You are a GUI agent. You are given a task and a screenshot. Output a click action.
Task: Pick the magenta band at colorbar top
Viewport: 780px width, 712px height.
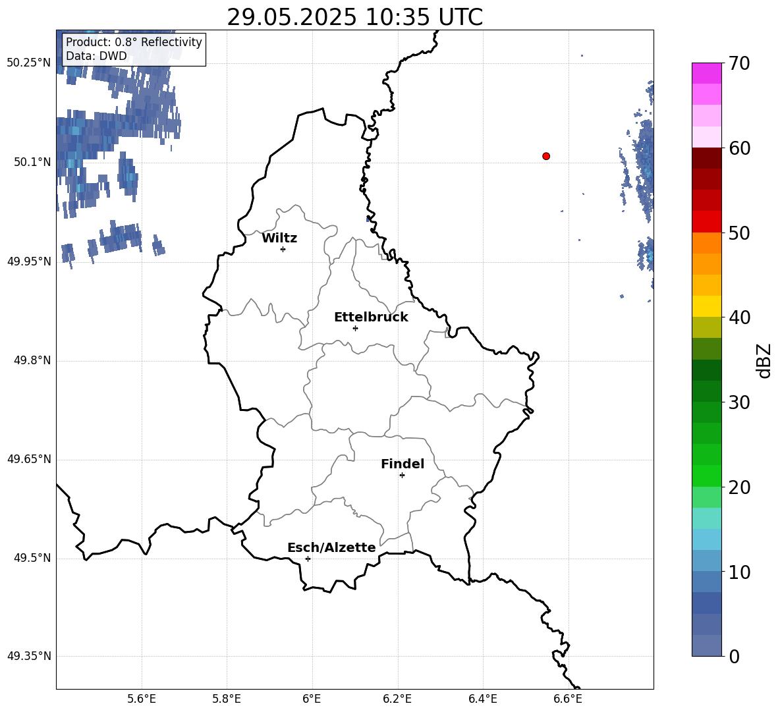707,73
